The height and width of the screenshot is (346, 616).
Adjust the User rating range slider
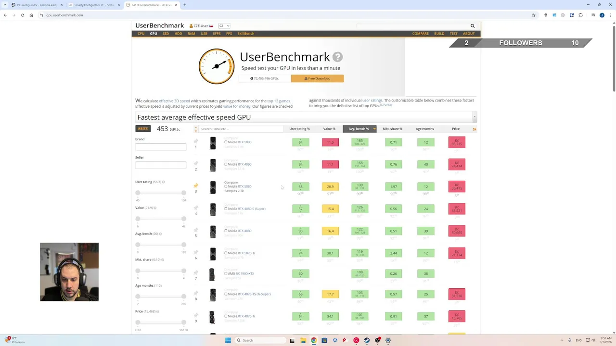(161, 193)
